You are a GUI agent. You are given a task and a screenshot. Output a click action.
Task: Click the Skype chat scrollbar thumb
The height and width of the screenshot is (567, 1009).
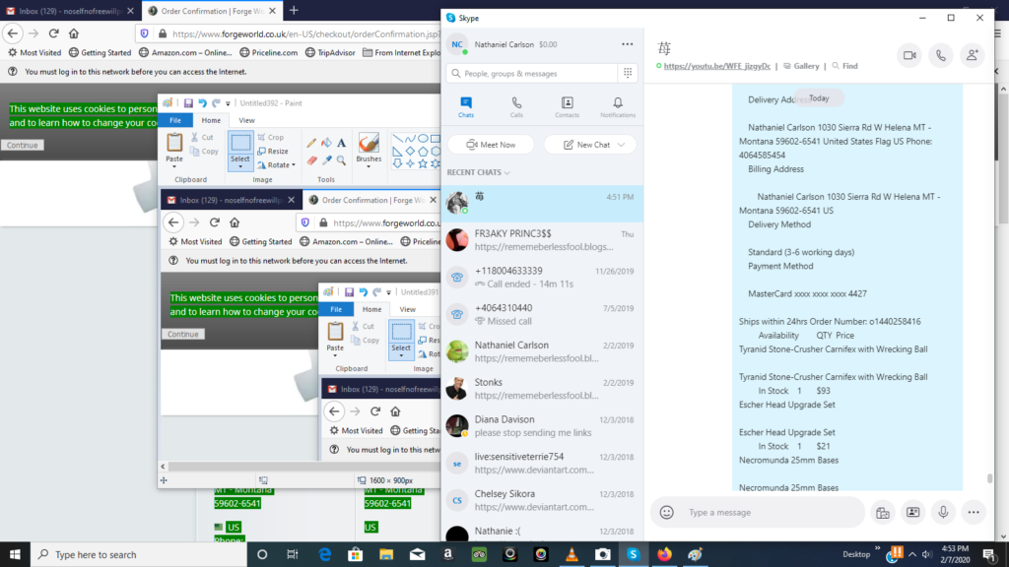coord(989,478)
